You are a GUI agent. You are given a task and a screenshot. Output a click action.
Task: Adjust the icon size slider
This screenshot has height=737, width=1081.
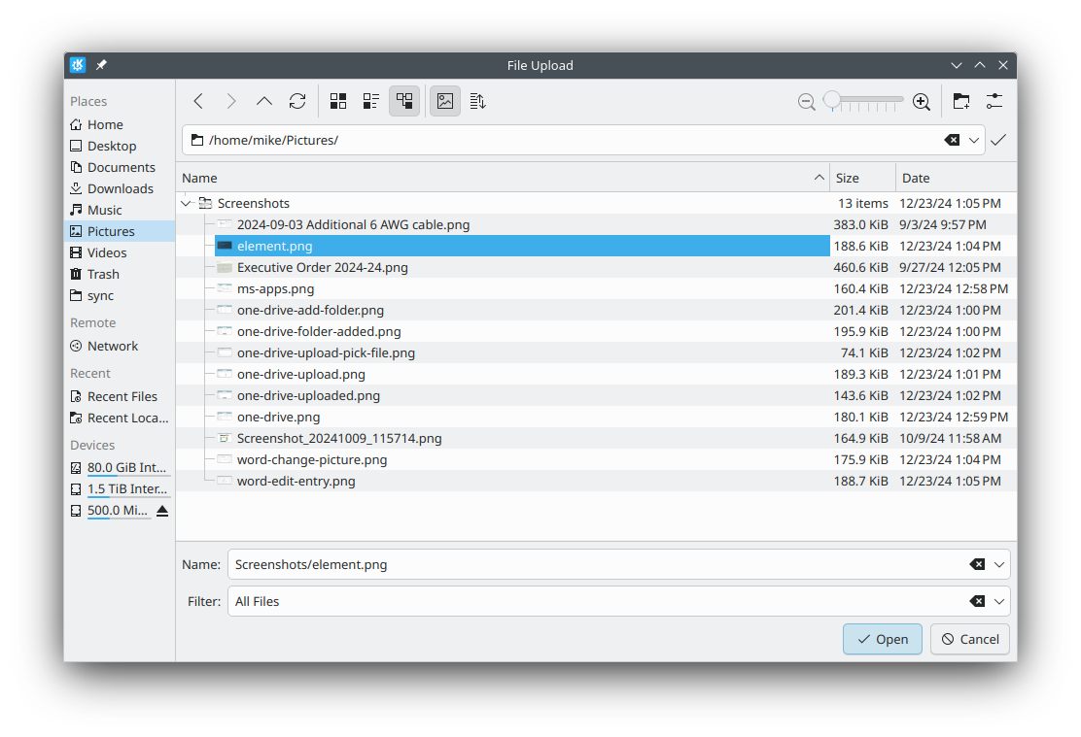pyautogui.click(x=864, y=101)
